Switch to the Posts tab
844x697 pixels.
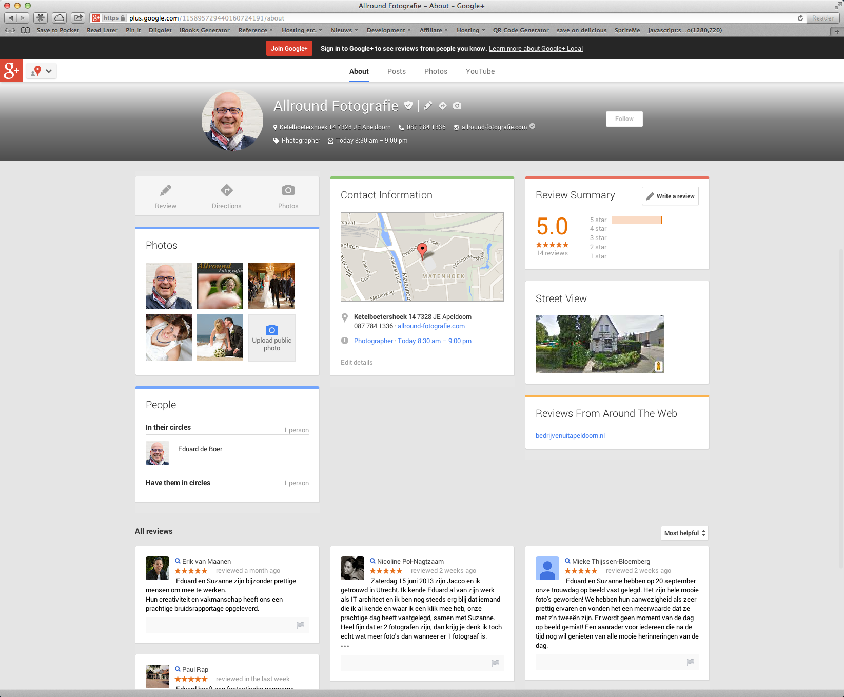click(396, 71)
